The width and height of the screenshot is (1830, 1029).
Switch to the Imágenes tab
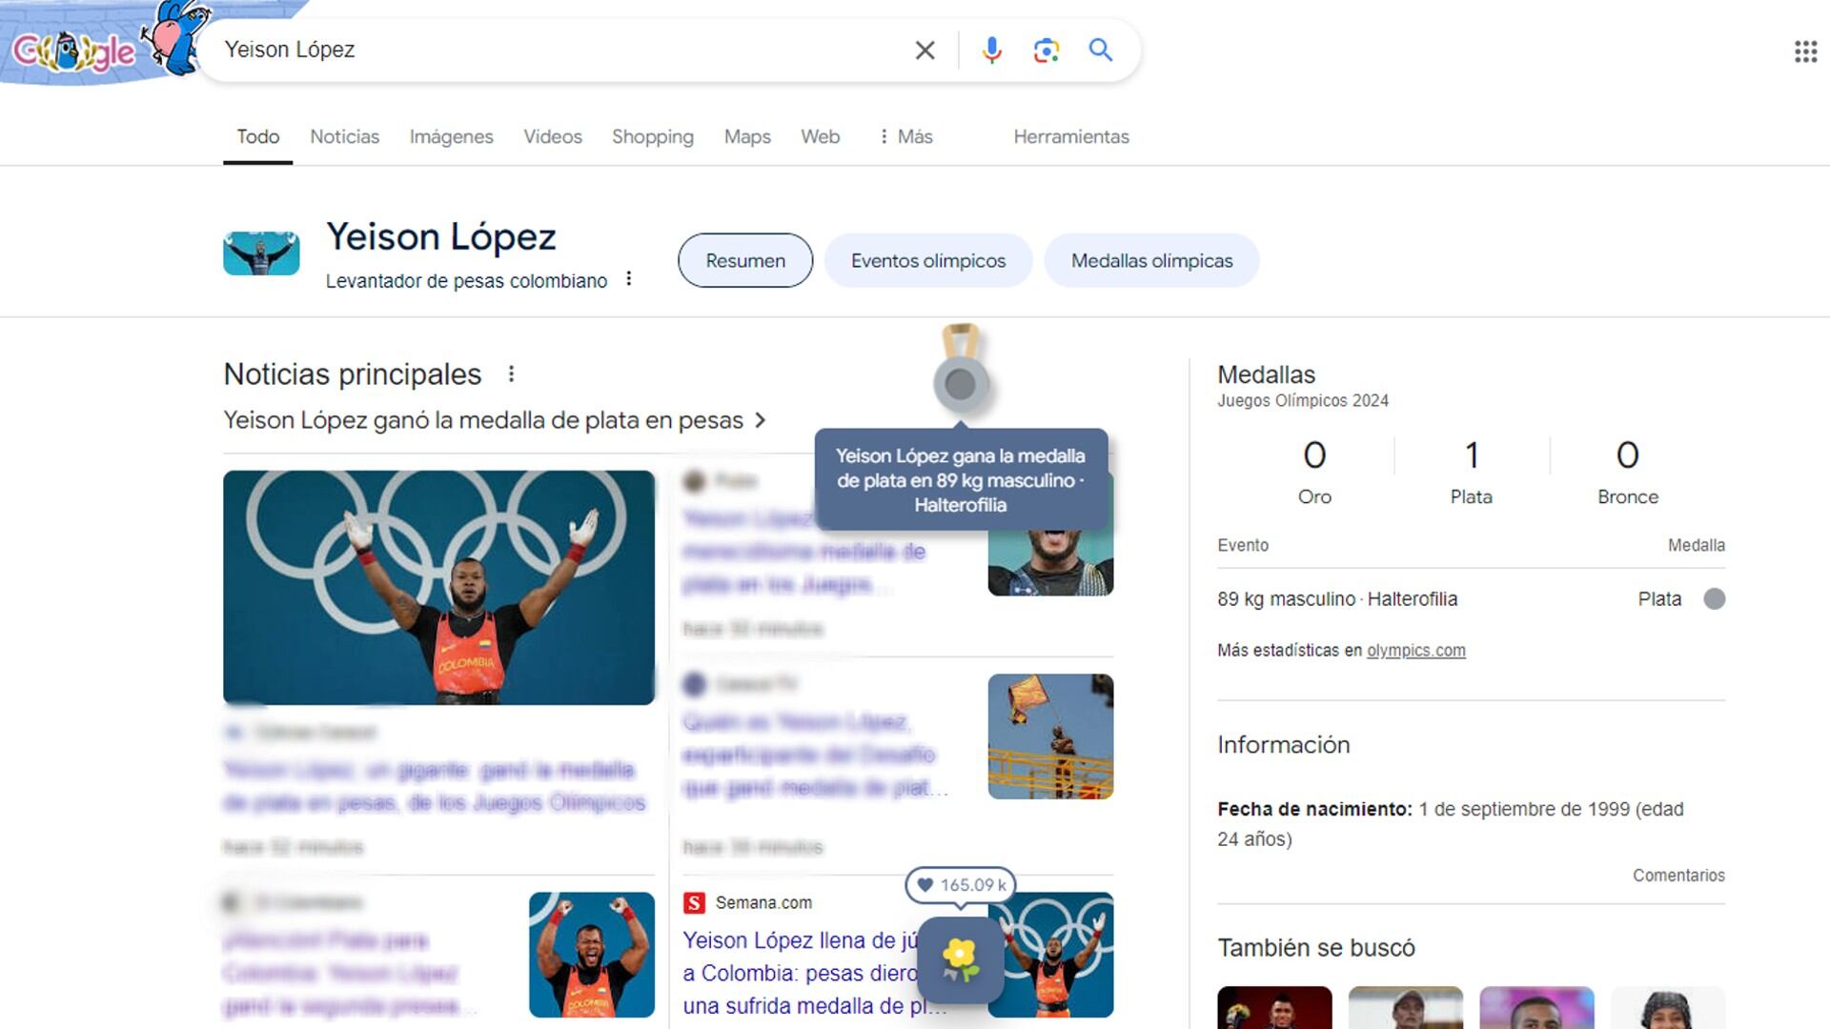coord(451,136)
